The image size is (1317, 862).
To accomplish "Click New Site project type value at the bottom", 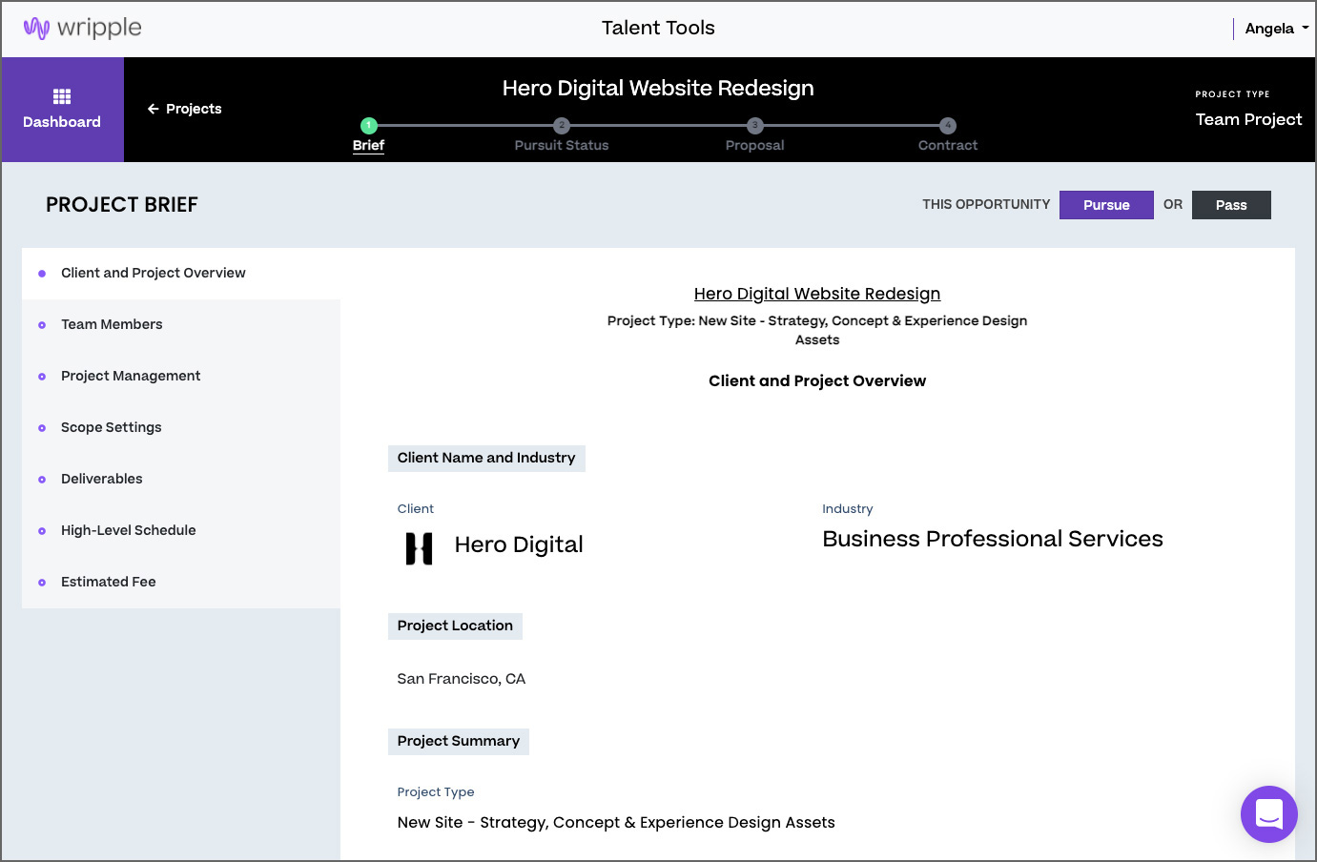I will 616,823.
